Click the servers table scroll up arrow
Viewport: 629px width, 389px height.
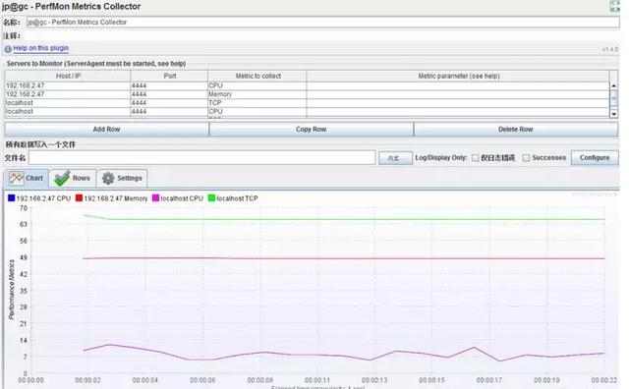[613, 85]
